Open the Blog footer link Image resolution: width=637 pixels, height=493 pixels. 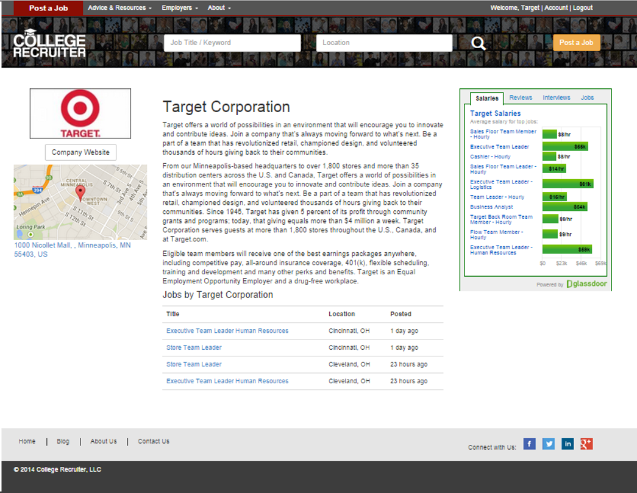tap(63, 441)
